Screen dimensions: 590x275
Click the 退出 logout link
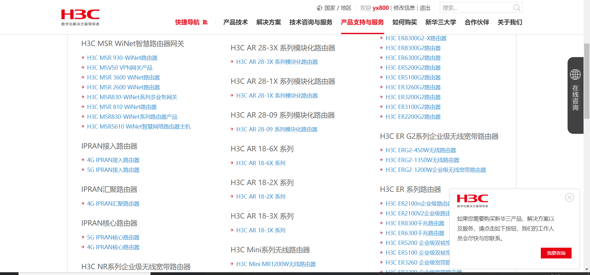point(425,8)
